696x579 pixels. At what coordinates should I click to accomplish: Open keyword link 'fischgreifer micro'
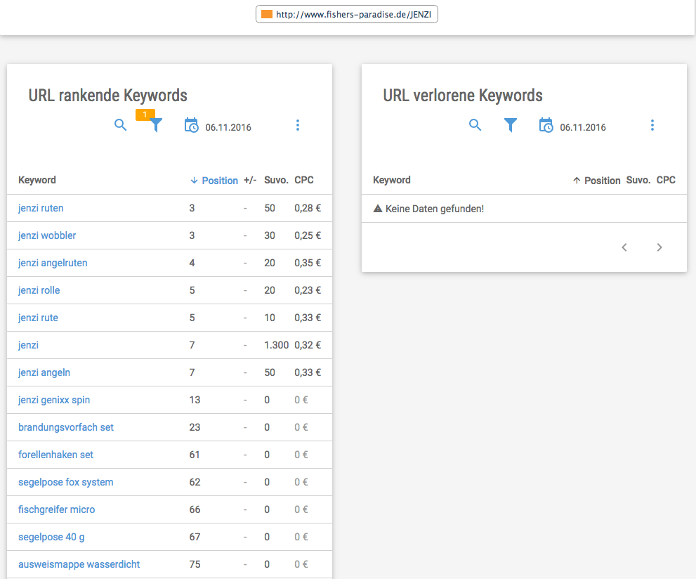coord(56,509)
